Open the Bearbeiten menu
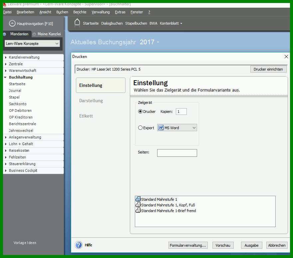This screenshot has height=258, width=293. click(x=25, y=12)
